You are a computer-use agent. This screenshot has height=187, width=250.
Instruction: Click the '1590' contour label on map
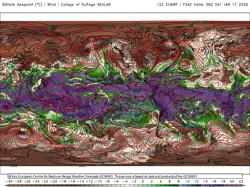[187, 73]
